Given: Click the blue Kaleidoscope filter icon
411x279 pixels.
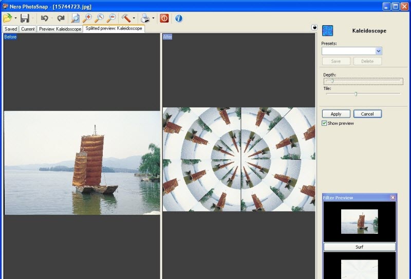Looking at the screenshot, I should pyautogui.click(x=327, y=31).
